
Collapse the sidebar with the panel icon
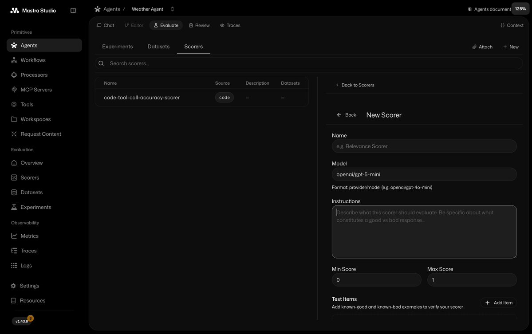coord(73,11)
